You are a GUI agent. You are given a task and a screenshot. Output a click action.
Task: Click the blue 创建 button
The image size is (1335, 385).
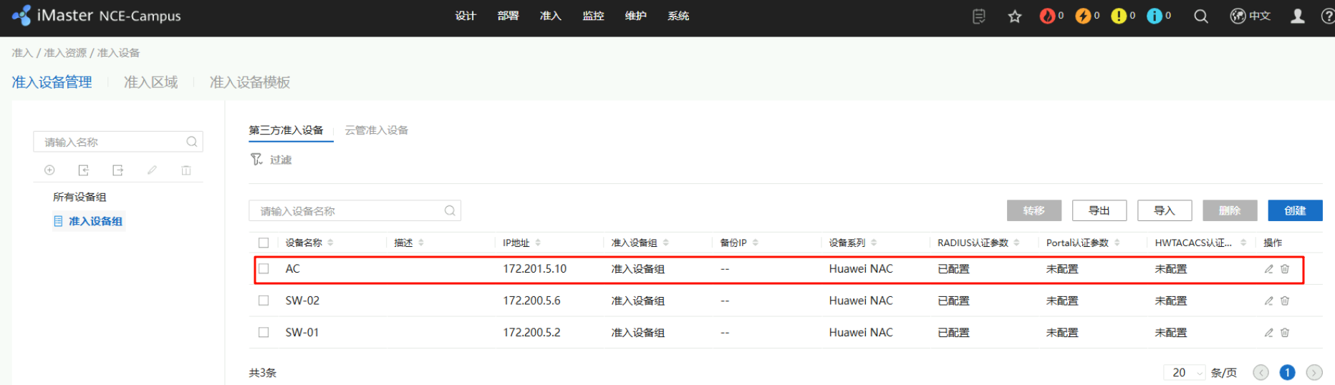pos(1294,210)
